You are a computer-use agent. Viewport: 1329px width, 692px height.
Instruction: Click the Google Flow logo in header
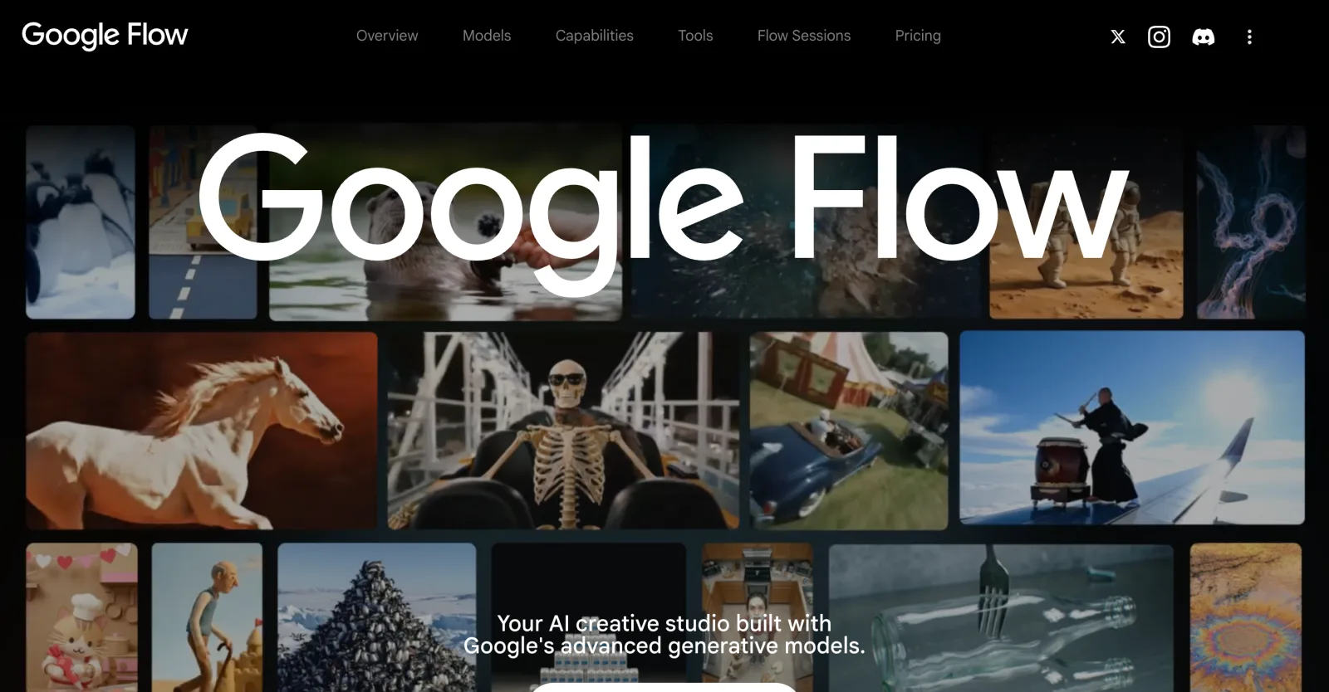pyautogui.click(x=105, y=35)
